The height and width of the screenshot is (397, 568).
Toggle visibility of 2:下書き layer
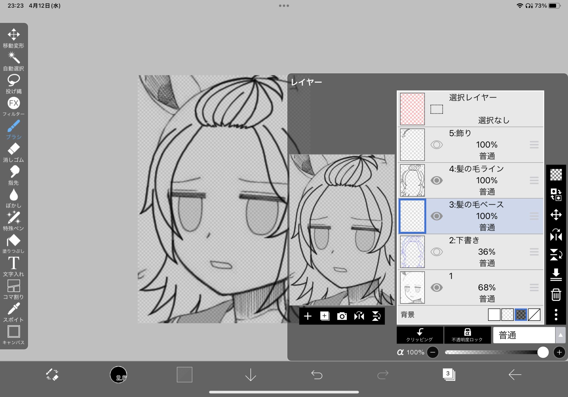(x=437, y=252)
